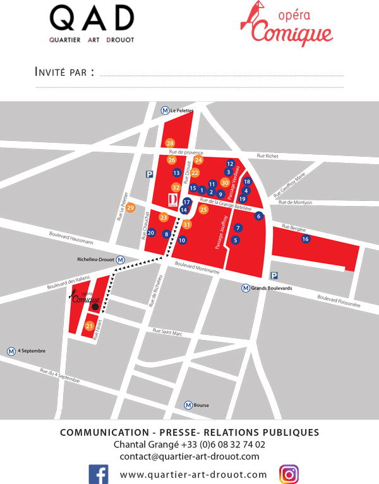
Task: Select orange map marker 25
Action: [x=203, y=210]
